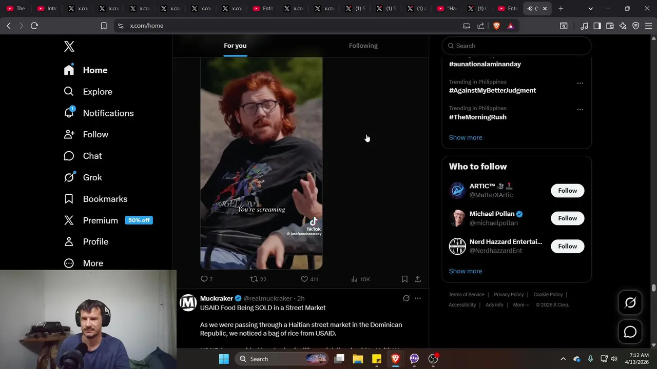Viewport: 657px width, 369px height.
Task: Open the Brave VPN shield icon
Action: point(635,26)
